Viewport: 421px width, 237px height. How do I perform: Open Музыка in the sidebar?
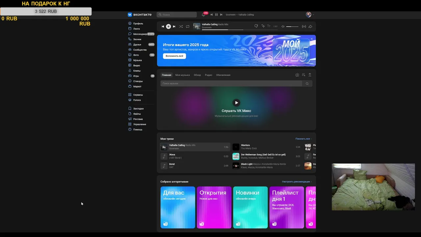[x=137, y=61]
